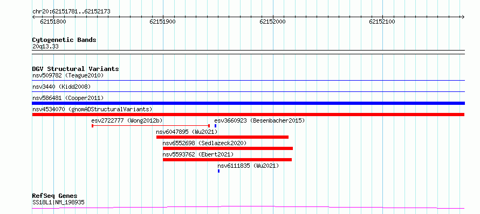This screenshot has width=480, height=214.
Task: Click the 62151800 ruler position
Action: coord(53,22)
